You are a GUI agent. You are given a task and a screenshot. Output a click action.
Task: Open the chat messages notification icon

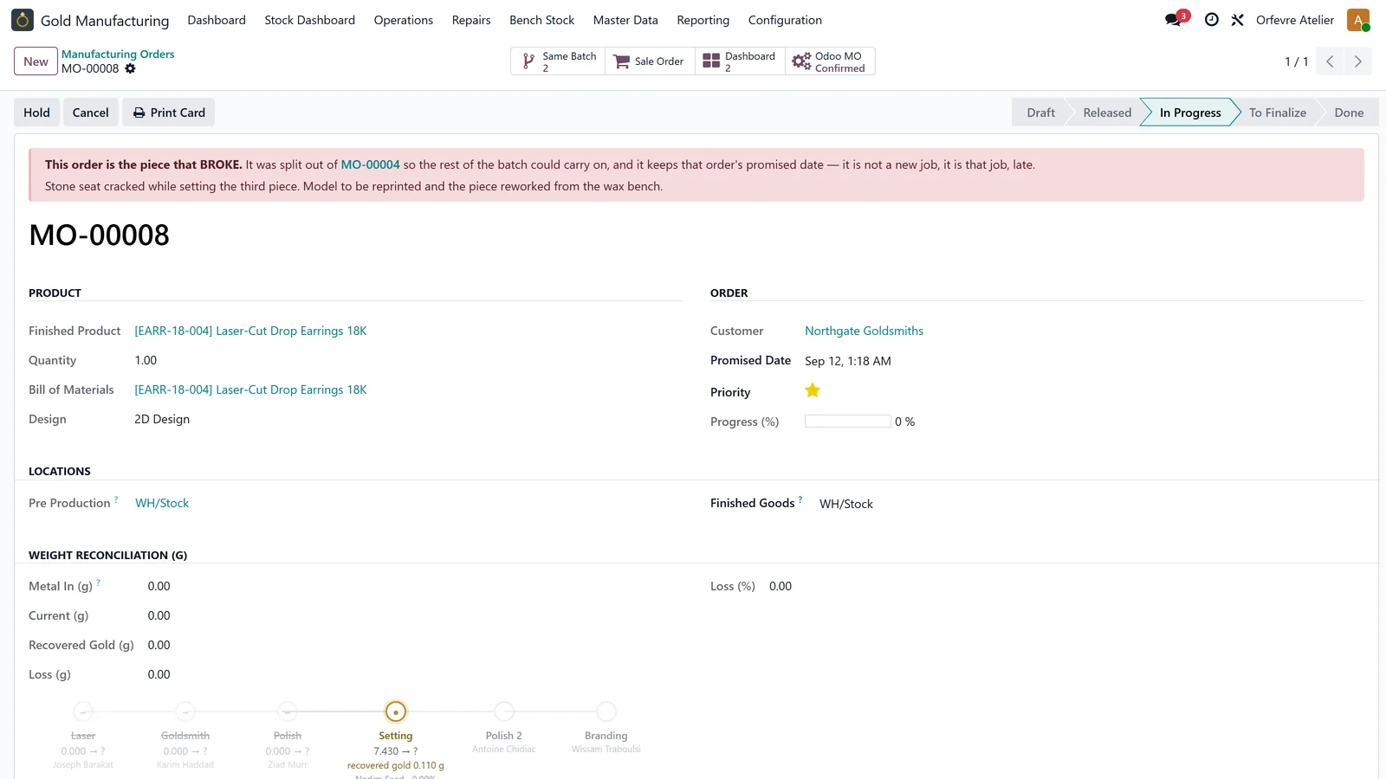pos(1174,19)
